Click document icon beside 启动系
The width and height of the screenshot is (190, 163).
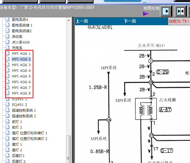(x=8, y=36)
